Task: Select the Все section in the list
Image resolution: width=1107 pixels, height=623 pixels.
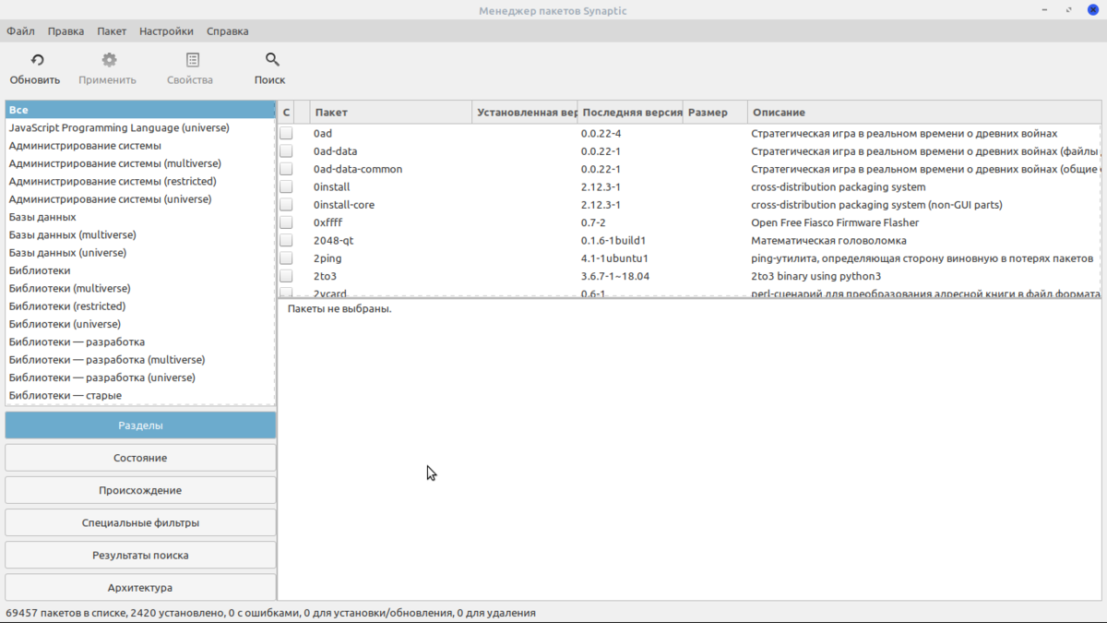Action: [140, 110]
